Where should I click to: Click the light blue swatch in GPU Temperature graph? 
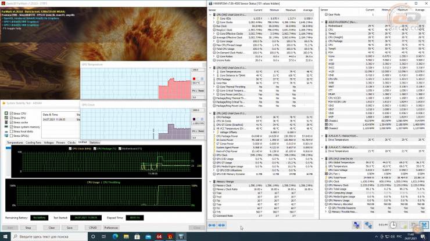tap(202, 79)
